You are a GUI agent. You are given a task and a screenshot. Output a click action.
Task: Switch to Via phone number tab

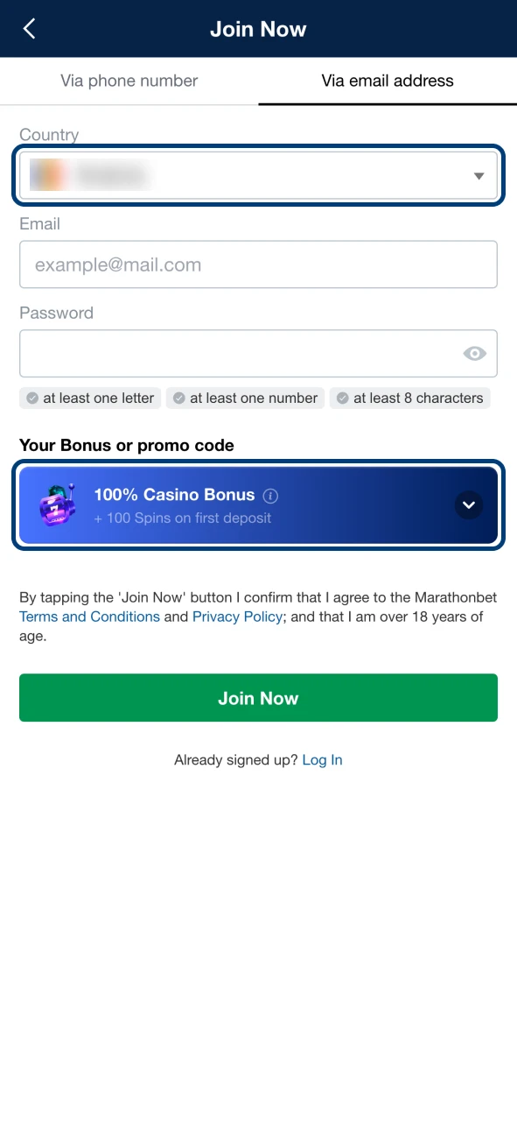click(x=129, y=81)
